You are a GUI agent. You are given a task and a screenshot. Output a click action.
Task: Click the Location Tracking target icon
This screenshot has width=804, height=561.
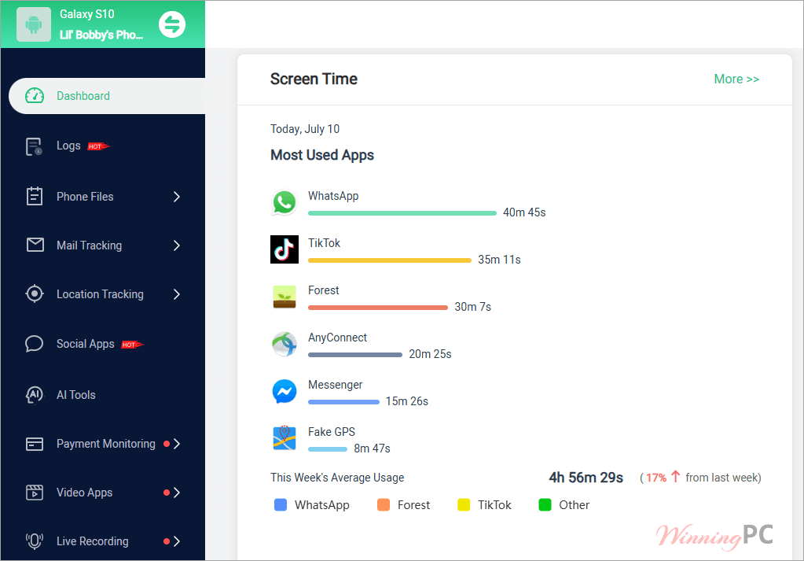[35, 293]
